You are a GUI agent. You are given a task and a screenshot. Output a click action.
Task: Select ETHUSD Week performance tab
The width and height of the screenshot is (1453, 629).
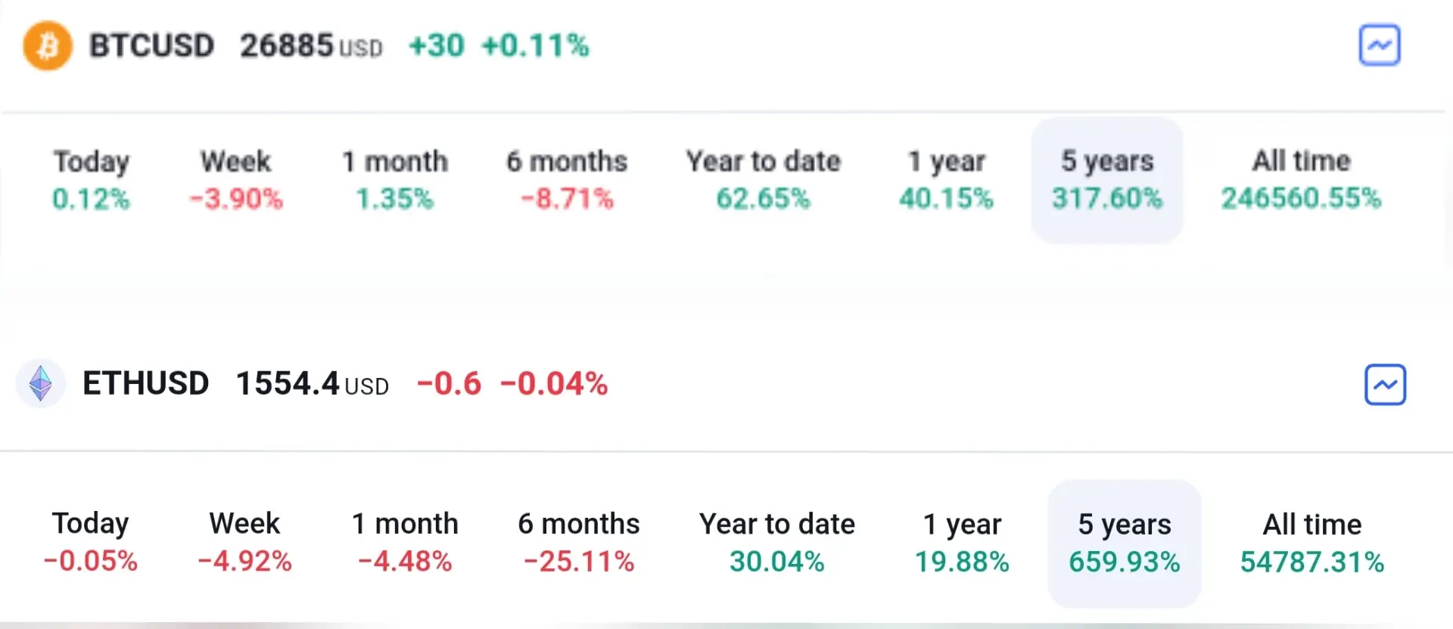coord(244,542)
